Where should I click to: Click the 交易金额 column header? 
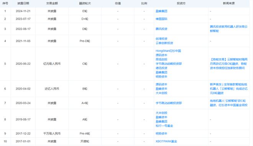52,3
